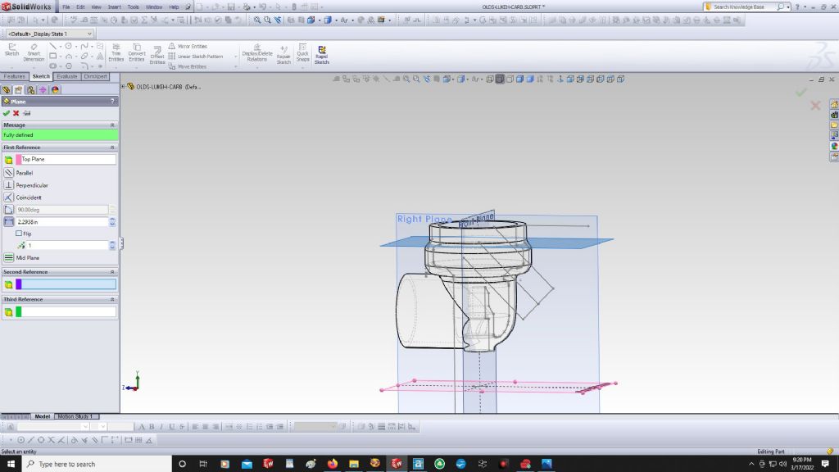Screen dimensions: 839x472
Task: Open the File menu
Action: click(x=66, y=7)
